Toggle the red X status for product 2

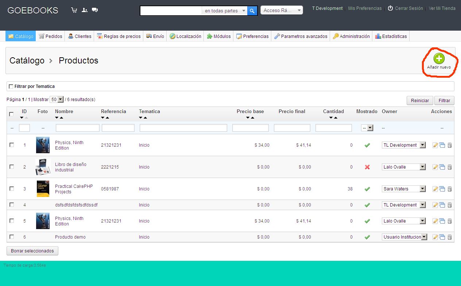367,167
